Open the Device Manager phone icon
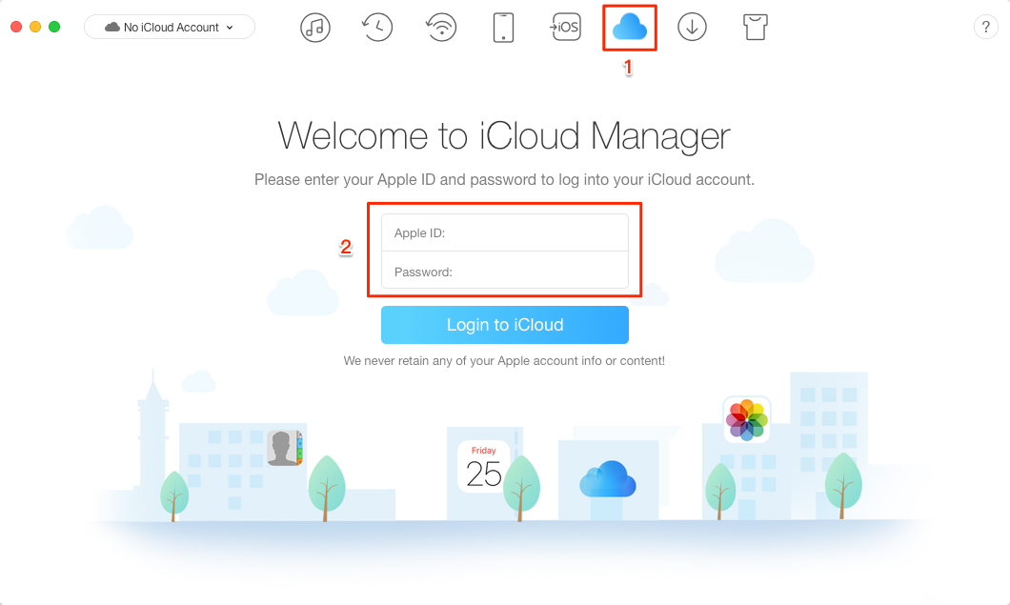The image size is (1010, 605). [x=503, y=28]
